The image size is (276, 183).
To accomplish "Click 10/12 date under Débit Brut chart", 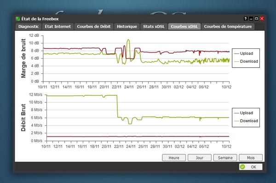I will click(226, 147).
